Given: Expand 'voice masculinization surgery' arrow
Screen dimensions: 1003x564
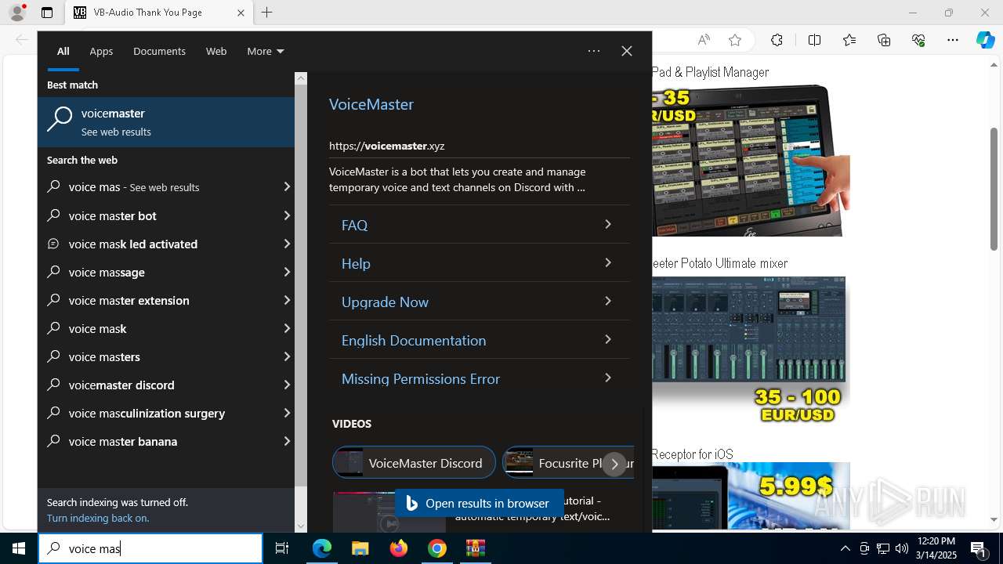Looking at the screenshot, I should pos(286,413).
